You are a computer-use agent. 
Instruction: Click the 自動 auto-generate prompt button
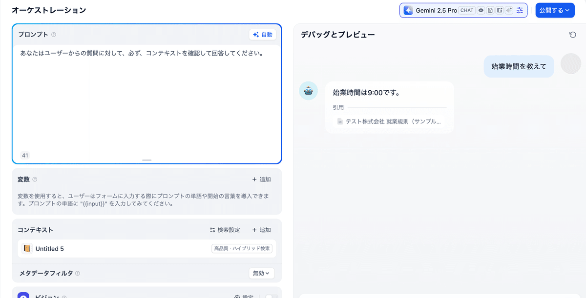pyautogui.click(x=263, y=34)
